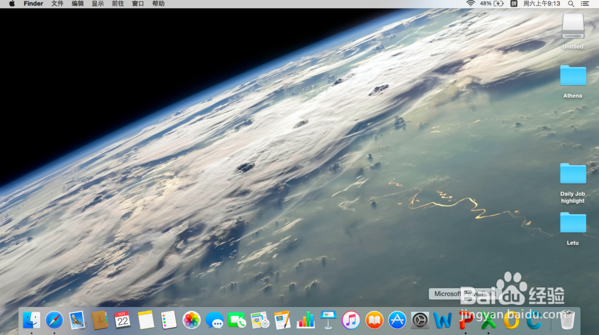The height and width of the screenshot is (335, 599).
Task: Open the Maps app in Dock
Action: pos(260,319)
